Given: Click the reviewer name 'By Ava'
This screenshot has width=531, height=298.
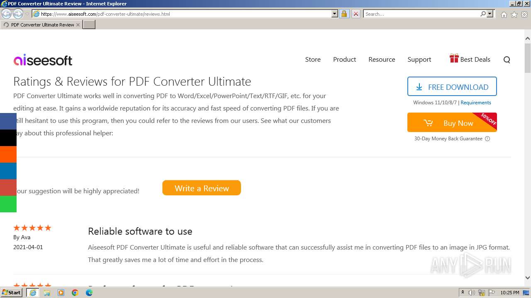Looking at the screenshot, I should coord(22,237).
